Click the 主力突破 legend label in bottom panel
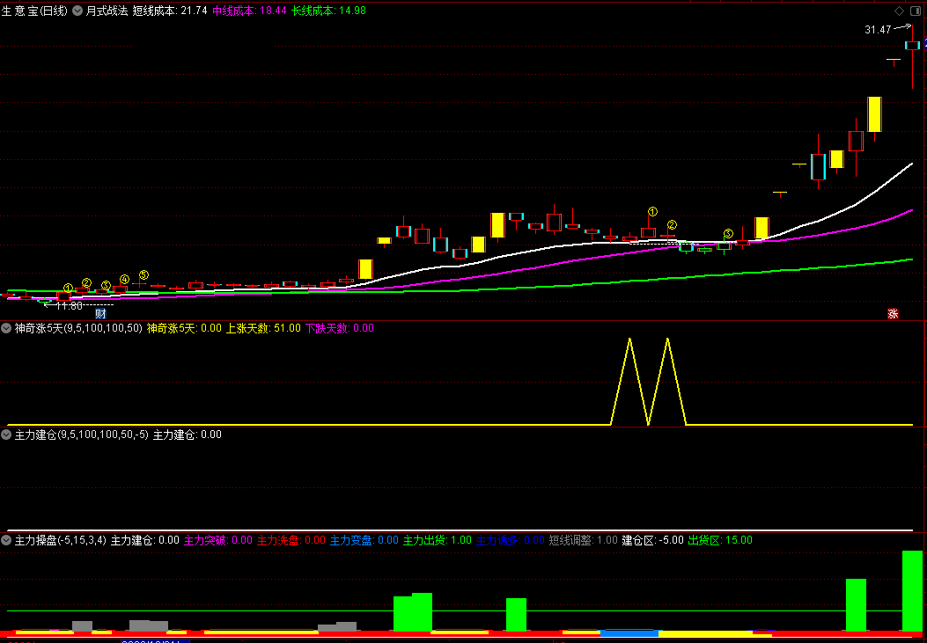Image resolution: width=927 pixels, height=643 pixels. pos(205,540)
